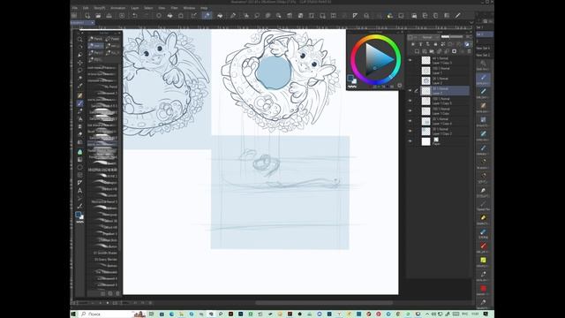Open the Windows Start menu
The image size is (565, 318).
[x=73, y=314]
